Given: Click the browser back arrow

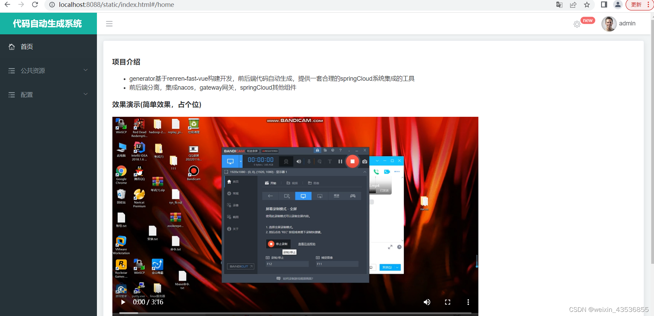Looking at the screenshot, I should [x=7, y=4].
